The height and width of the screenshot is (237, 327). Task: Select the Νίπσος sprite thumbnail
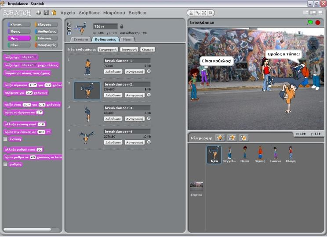tap(260, 155)
